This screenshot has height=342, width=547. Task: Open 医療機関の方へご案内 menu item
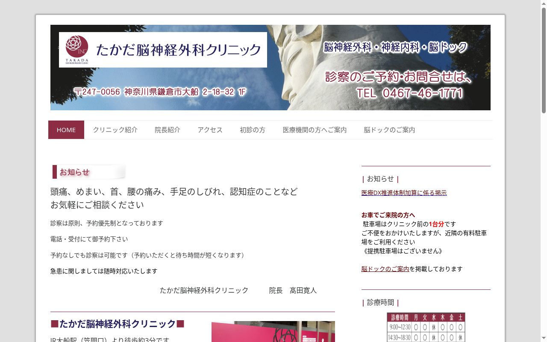(315, 130)
